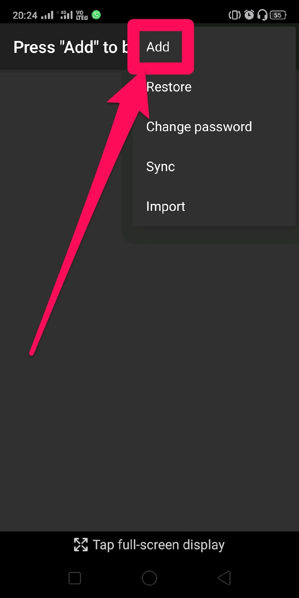Go home using the circle button
The height and width of the screenshot is (598, 299).
(x=149, y=578)
